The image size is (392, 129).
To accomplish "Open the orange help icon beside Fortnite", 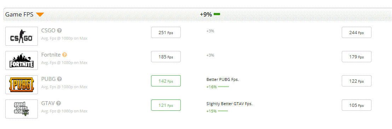I will coord(64,55).
